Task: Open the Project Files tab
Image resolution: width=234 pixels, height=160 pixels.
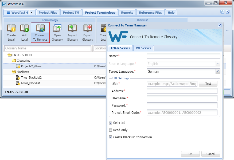Action: click(x=48, y=13)
